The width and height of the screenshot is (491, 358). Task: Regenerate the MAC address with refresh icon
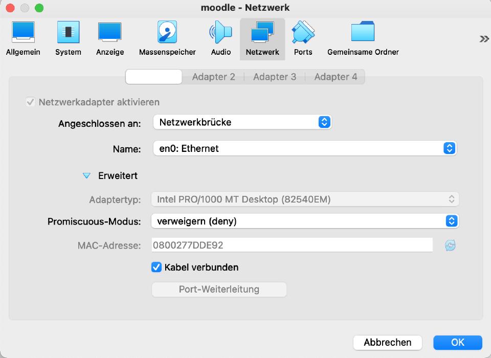[450, 245]
